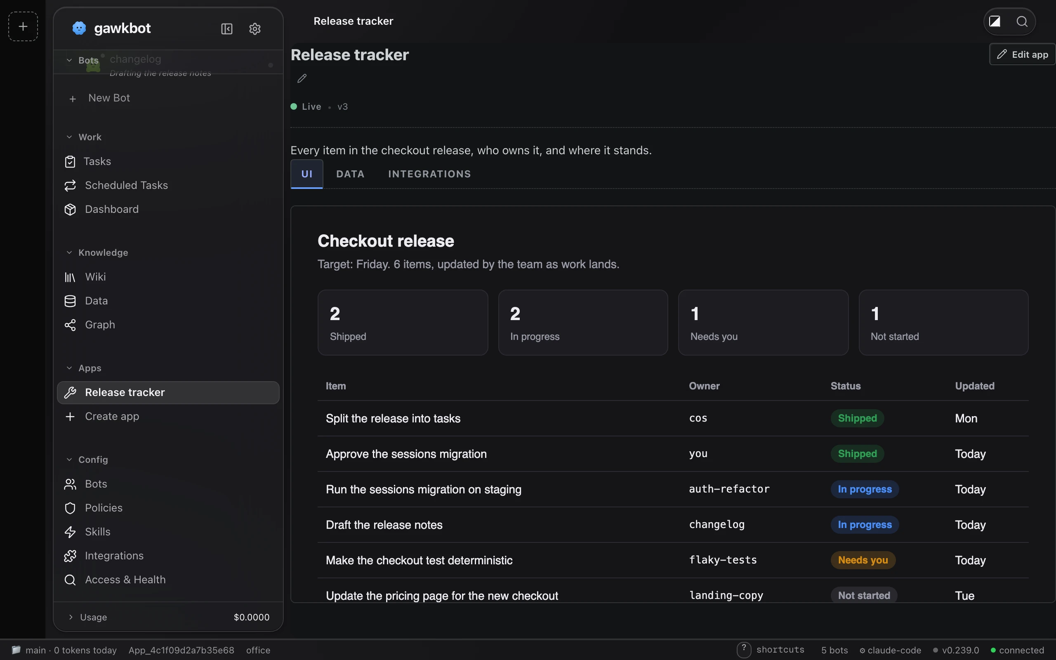
Task: Toggle the theme contrast icon
Action: [x=995, y=21]
